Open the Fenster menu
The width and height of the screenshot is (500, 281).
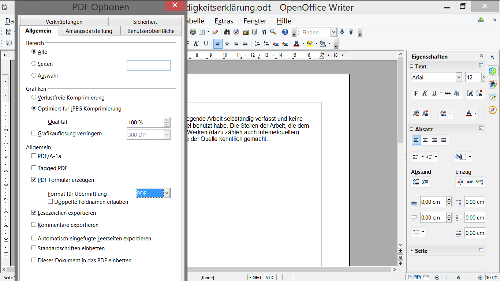coord(255,21)
